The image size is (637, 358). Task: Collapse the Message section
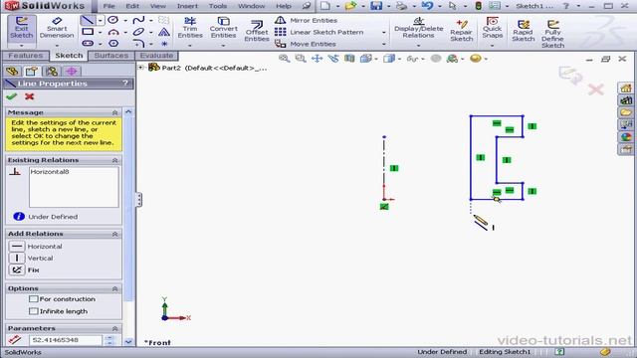[x=115, y=112]
